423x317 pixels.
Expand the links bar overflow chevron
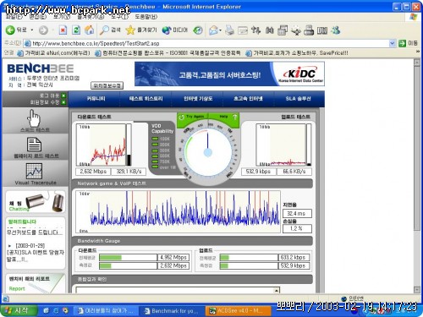coord(418,52)
